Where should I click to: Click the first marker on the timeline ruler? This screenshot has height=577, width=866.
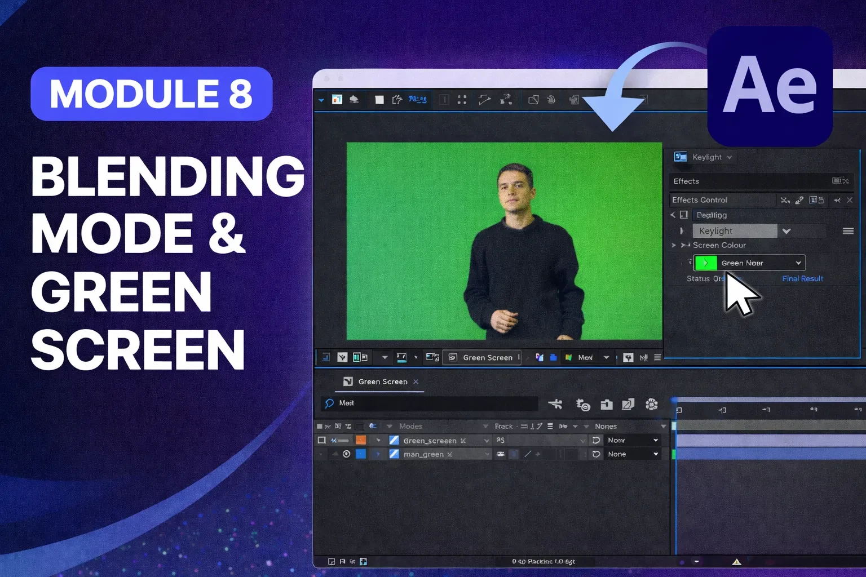click(679, 410)
